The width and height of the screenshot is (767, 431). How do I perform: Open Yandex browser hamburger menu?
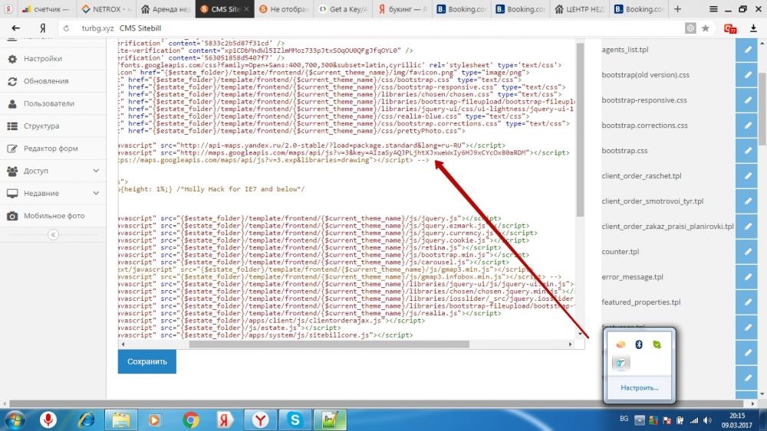click(x=713, y=8)
